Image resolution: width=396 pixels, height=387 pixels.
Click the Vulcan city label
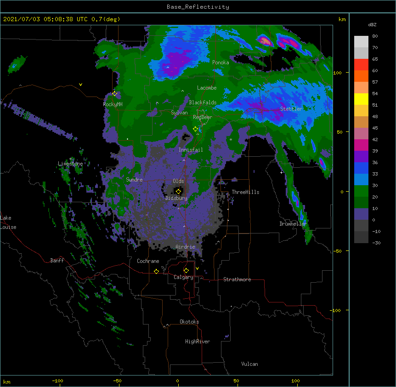(x=249, y=364)
